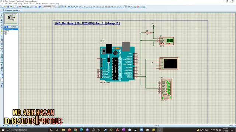Click the Home page toolbar icon
Image resolution: width=236 pixels, height=132 pixels.
point(14,7)
